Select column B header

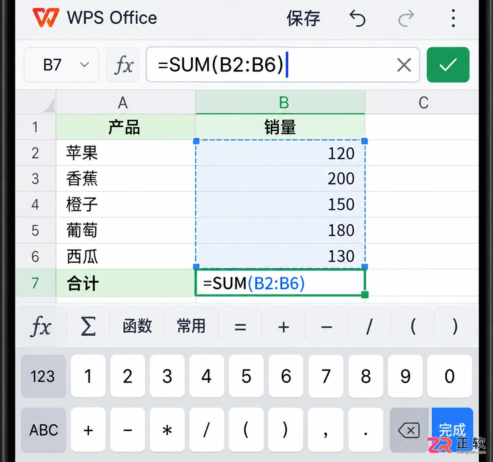tap(280, 102)
